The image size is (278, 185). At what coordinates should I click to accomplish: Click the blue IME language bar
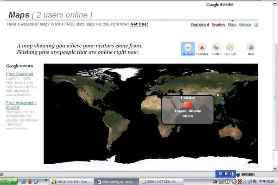(x=226, y=174)
